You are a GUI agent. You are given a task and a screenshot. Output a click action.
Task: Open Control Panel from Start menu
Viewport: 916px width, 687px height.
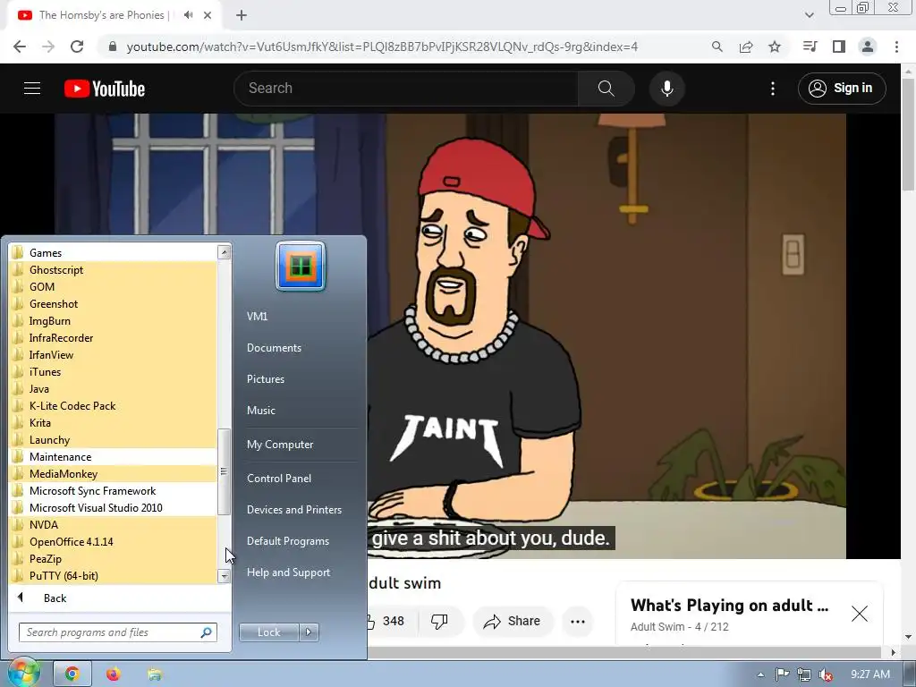click(279, 478)
